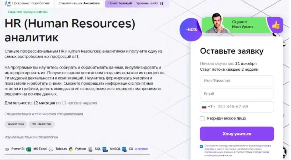Click the Russian flag icon in phone field

coord(204,107)
